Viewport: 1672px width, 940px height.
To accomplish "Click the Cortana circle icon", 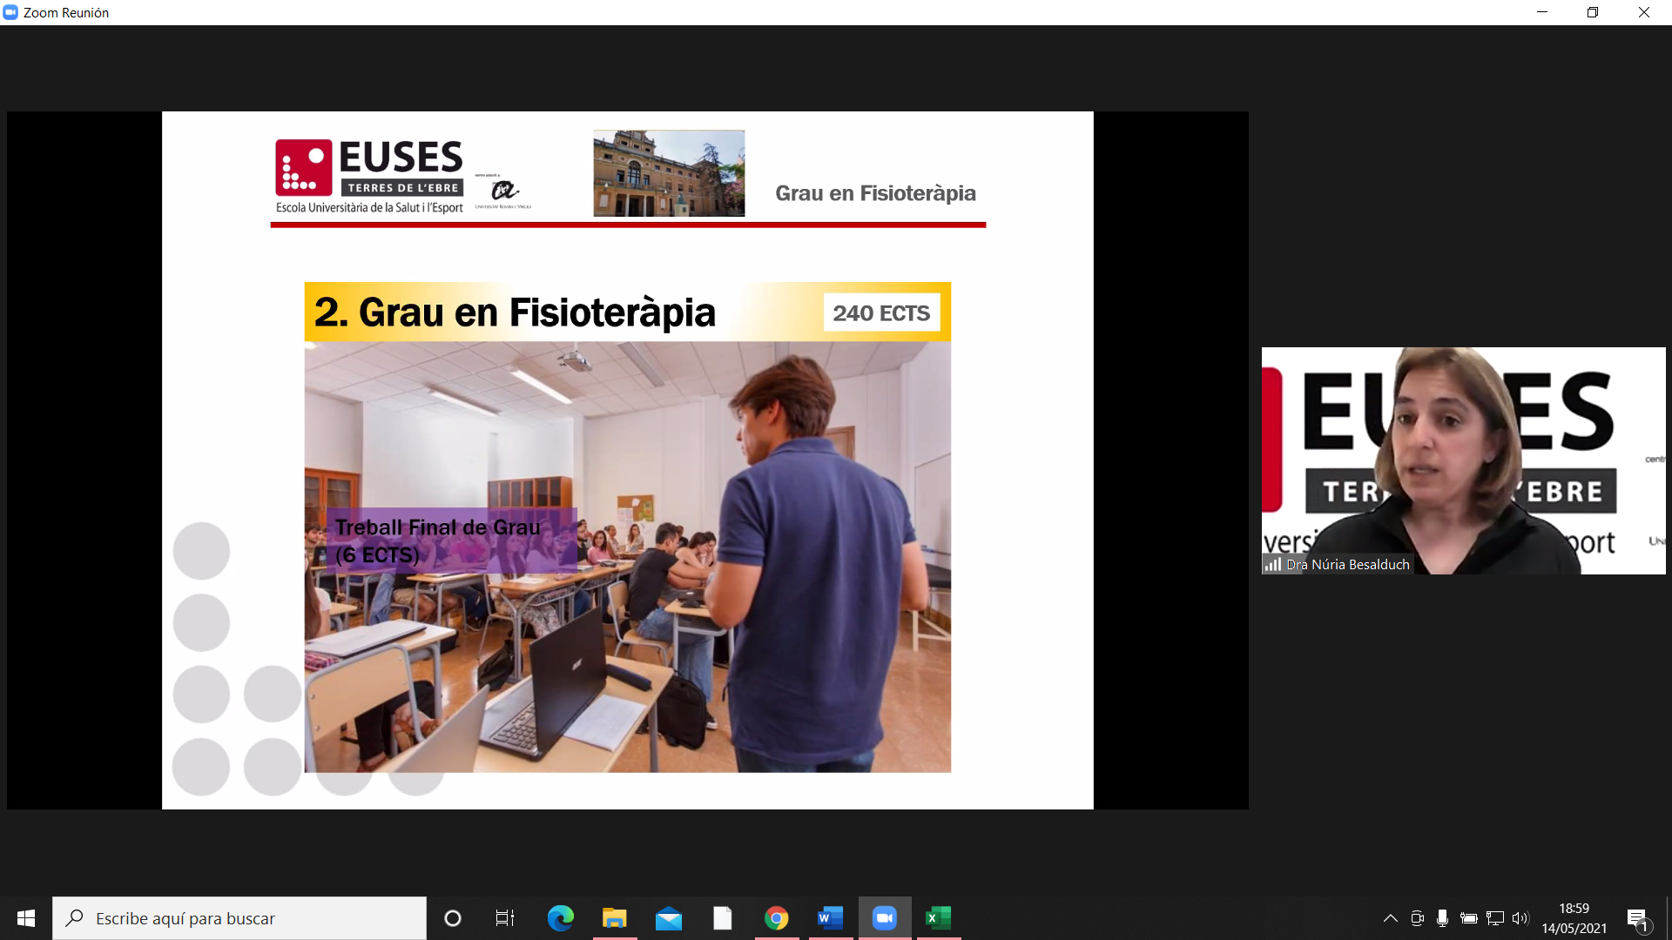I will click(x=452, y=918).
